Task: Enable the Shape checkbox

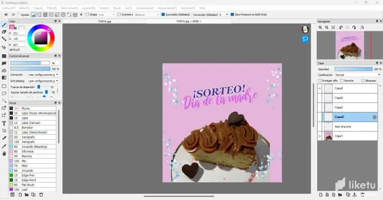Action: 87,14
